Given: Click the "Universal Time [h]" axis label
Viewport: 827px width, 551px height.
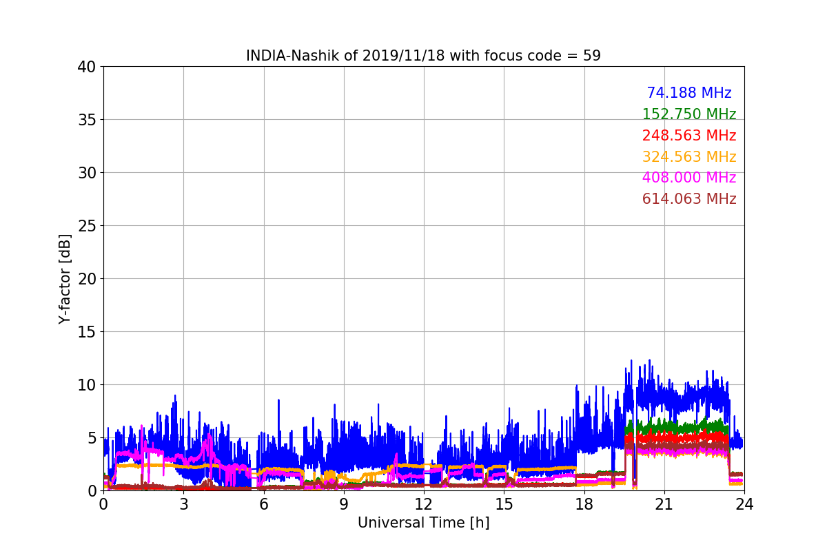Looking at the screenshot, I should [423, 523].
